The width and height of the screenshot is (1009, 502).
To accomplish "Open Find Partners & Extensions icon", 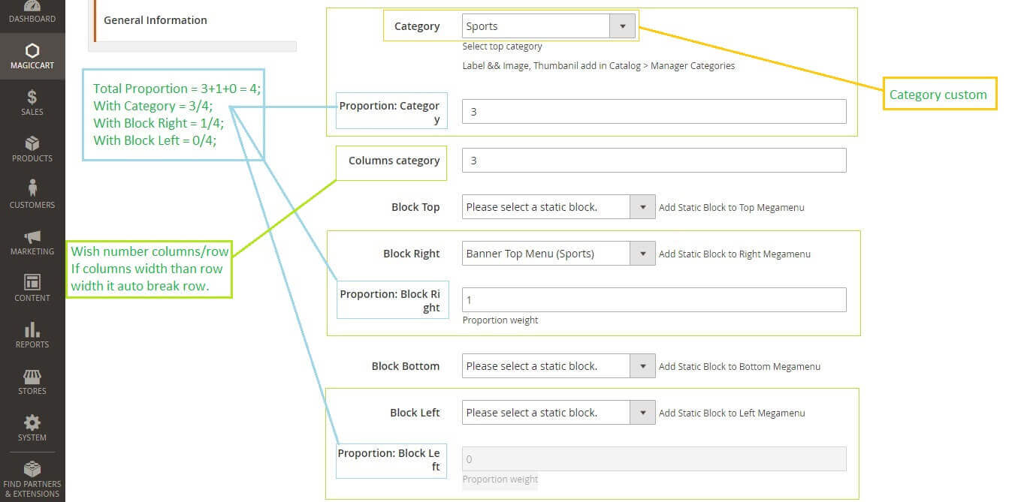I will [x=32, y=469].
